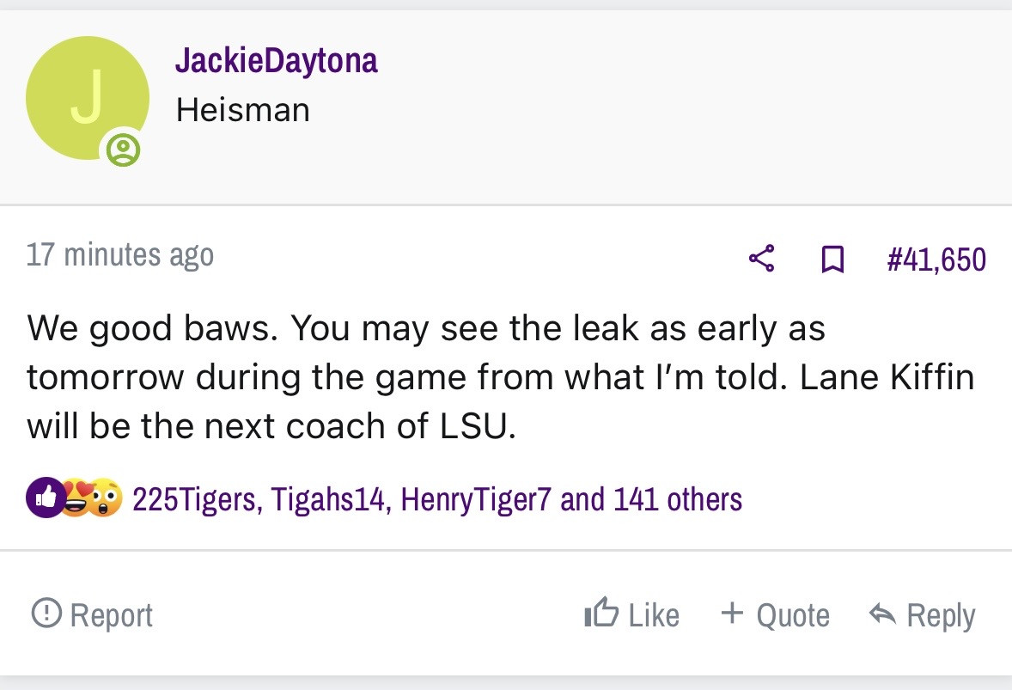Open JackieDaytona's yellow J avatar

tap(87, 98)
